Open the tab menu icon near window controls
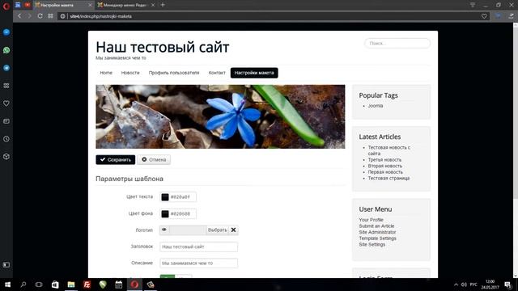 [x=473, y=5]
